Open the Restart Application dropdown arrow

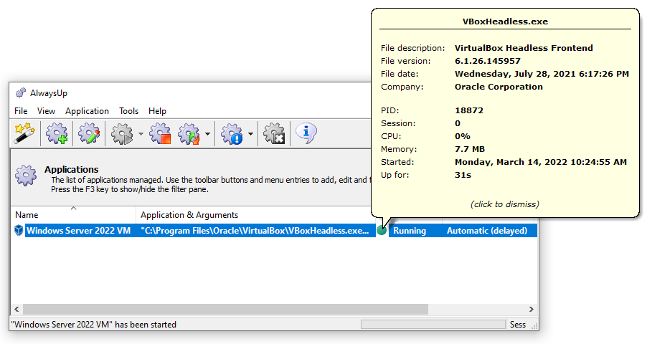click(207, 133)
